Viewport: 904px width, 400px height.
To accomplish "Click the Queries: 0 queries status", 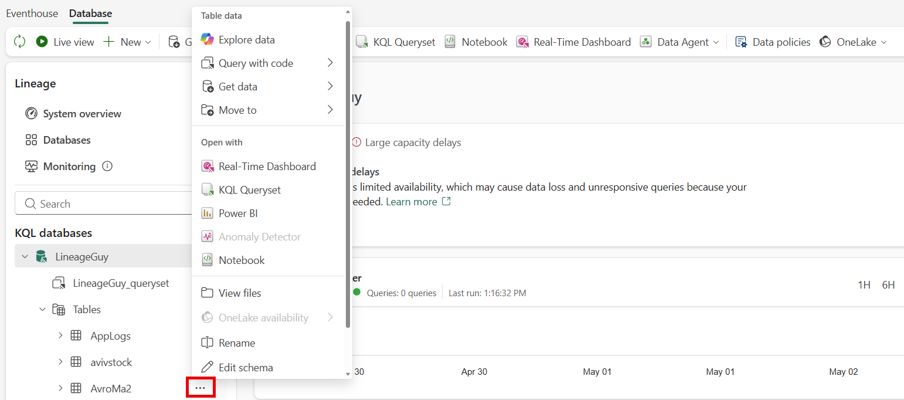I will (402, 293).
